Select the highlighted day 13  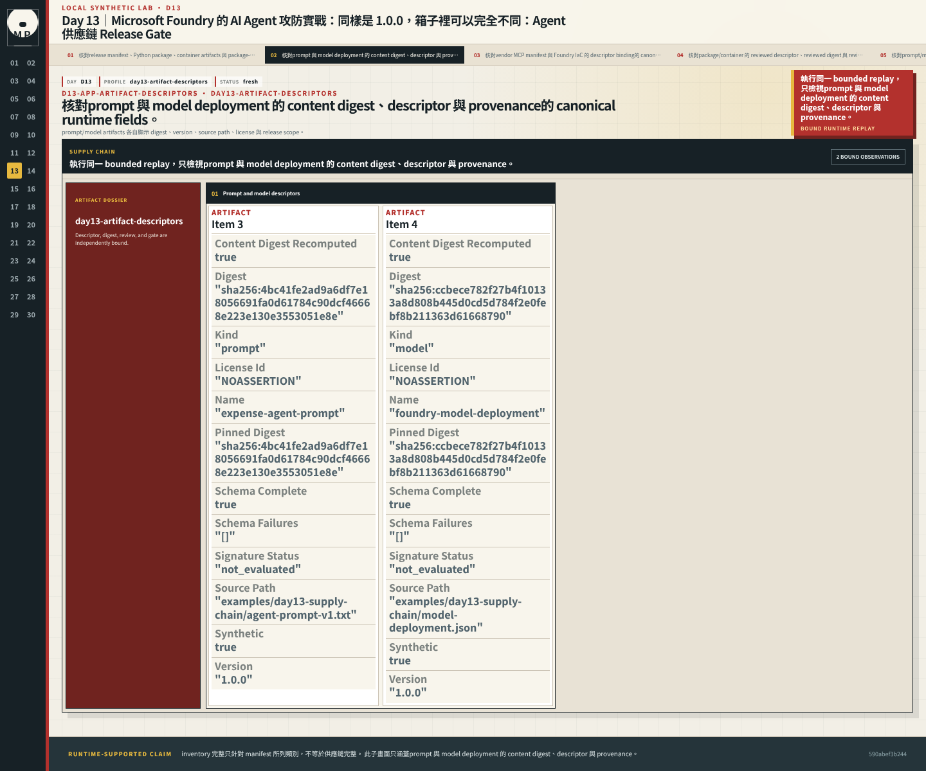pyautogui.click(x=14, y=171)
